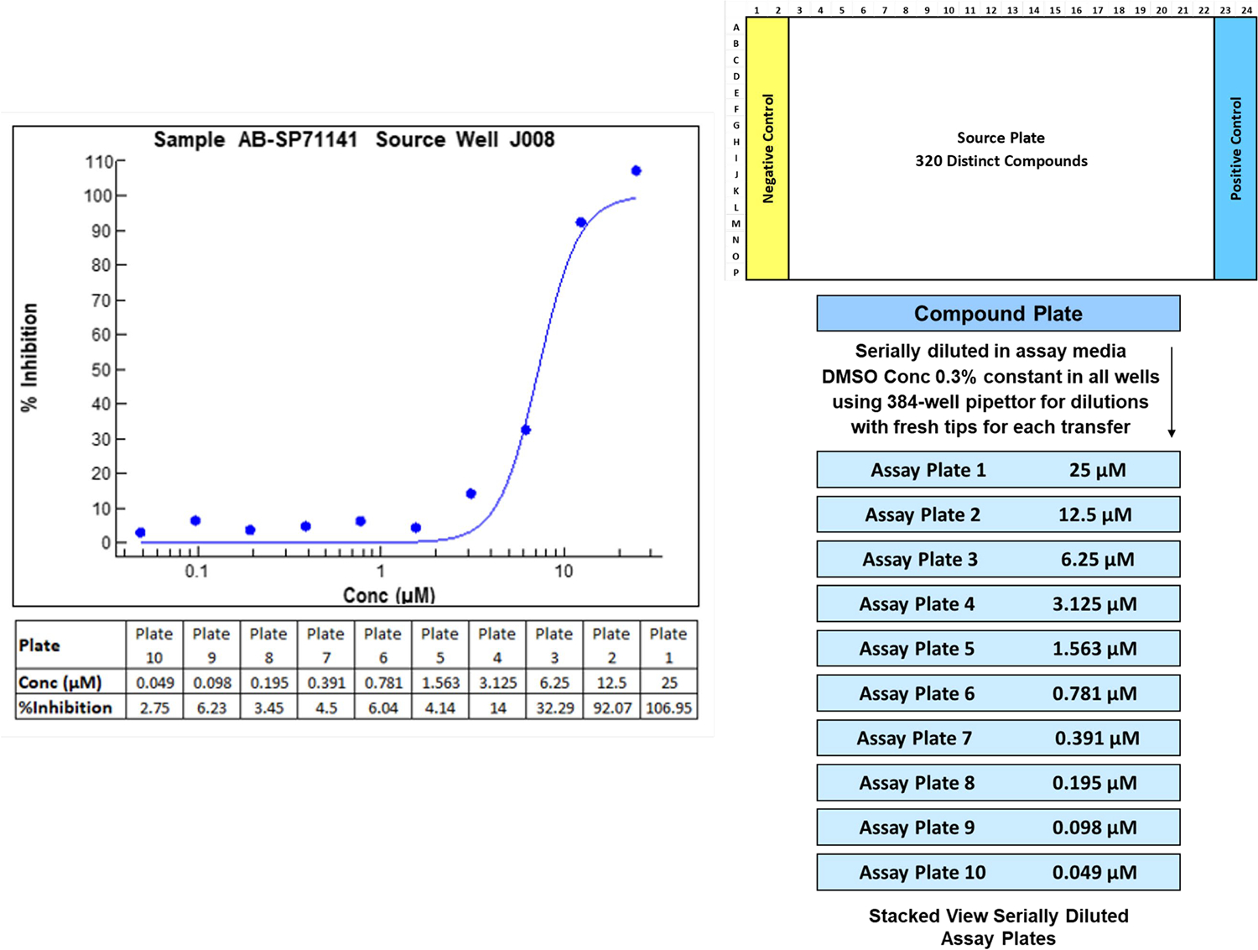Click the yellow Negative Control column

point(767,149)
